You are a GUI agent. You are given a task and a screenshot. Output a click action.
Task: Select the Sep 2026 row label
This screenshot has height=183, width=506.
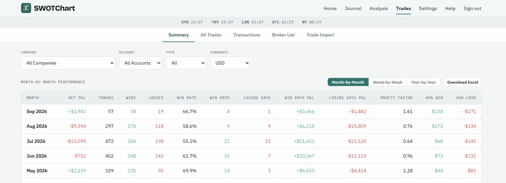[x=37, y=111]
